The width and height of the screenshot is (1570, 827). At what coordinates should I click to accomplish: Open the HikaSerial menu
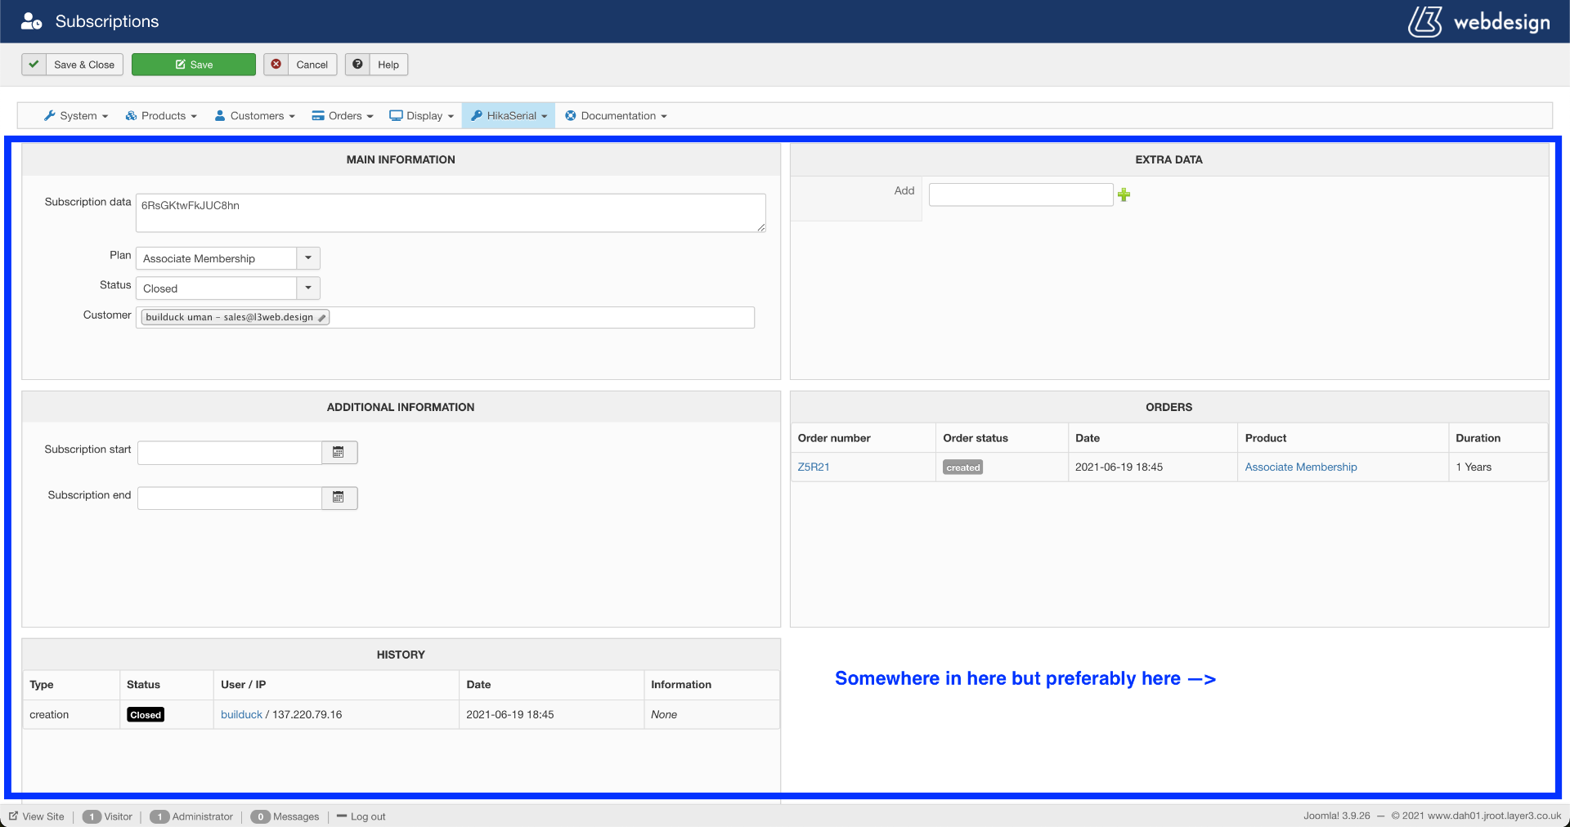click(509, 116)
